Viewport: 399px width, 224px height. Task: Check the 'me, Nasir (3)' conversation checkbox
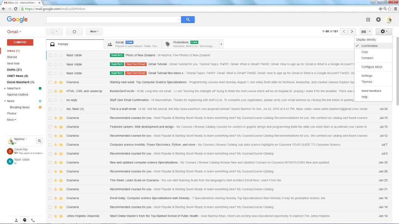click(50, 109)
